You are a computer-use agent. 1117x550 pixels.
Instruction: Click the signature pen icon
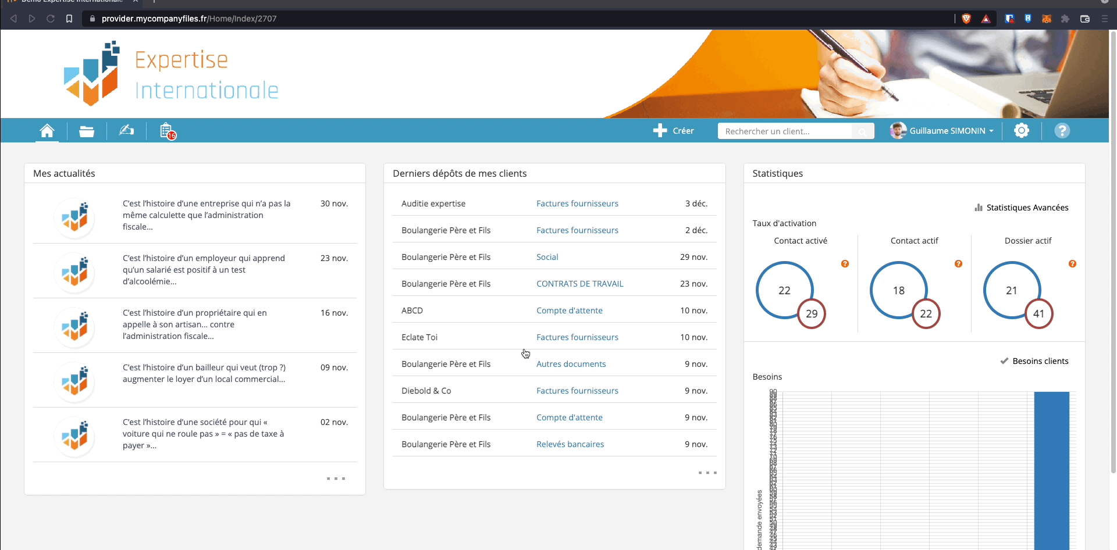click(126, 131)
